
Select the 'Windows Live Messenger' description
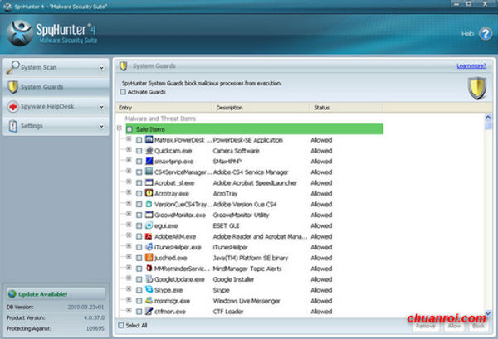tap(247, 301)
